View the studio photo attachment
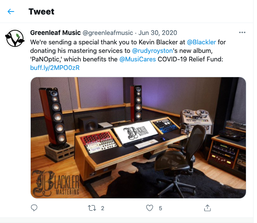 tap(138, 138)
